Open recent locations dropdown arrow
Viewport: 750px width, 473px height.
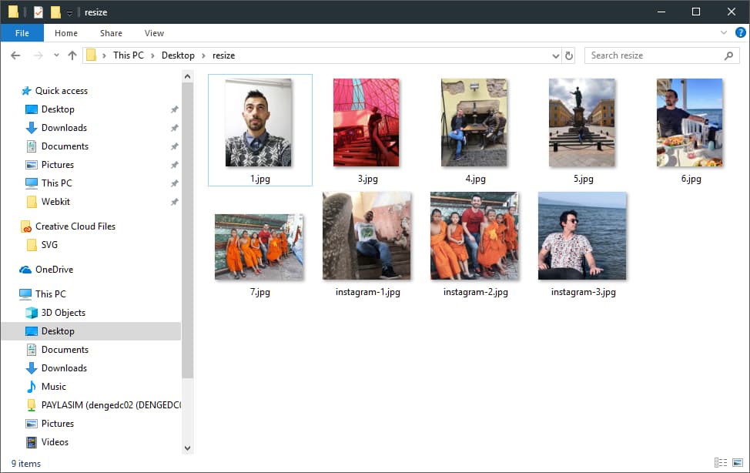tap(56, 55)
